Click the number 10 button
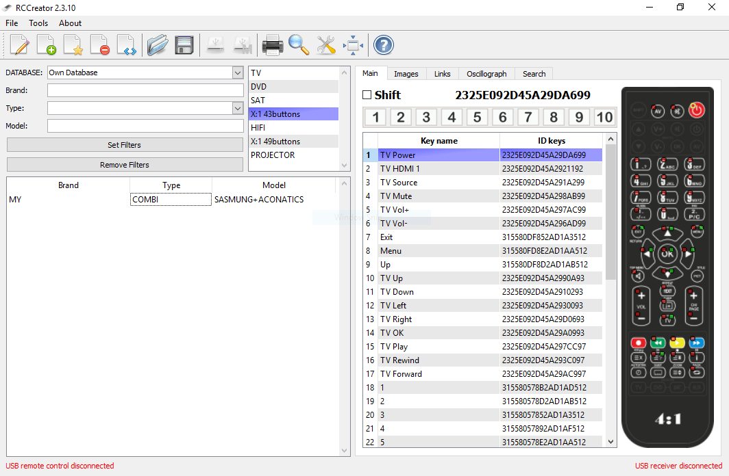 coord(604,117)
